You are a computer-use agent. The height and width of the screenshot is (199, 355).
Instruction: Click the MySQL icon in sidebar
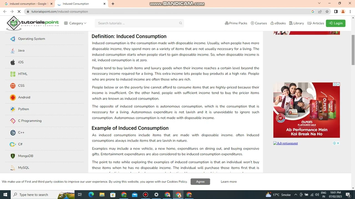[x=13, y=168]
